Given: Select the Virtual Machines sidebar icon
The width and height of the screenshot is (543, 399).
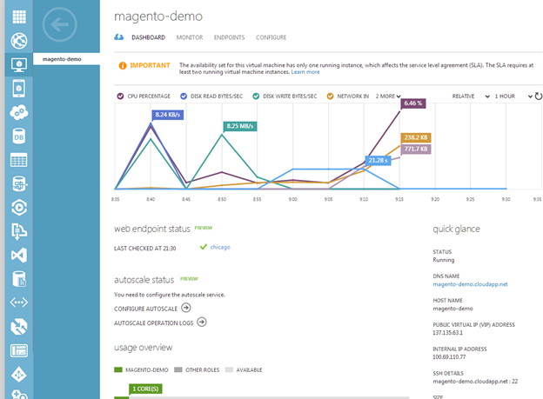Looking at the screenshot, I should coord(17,63).
